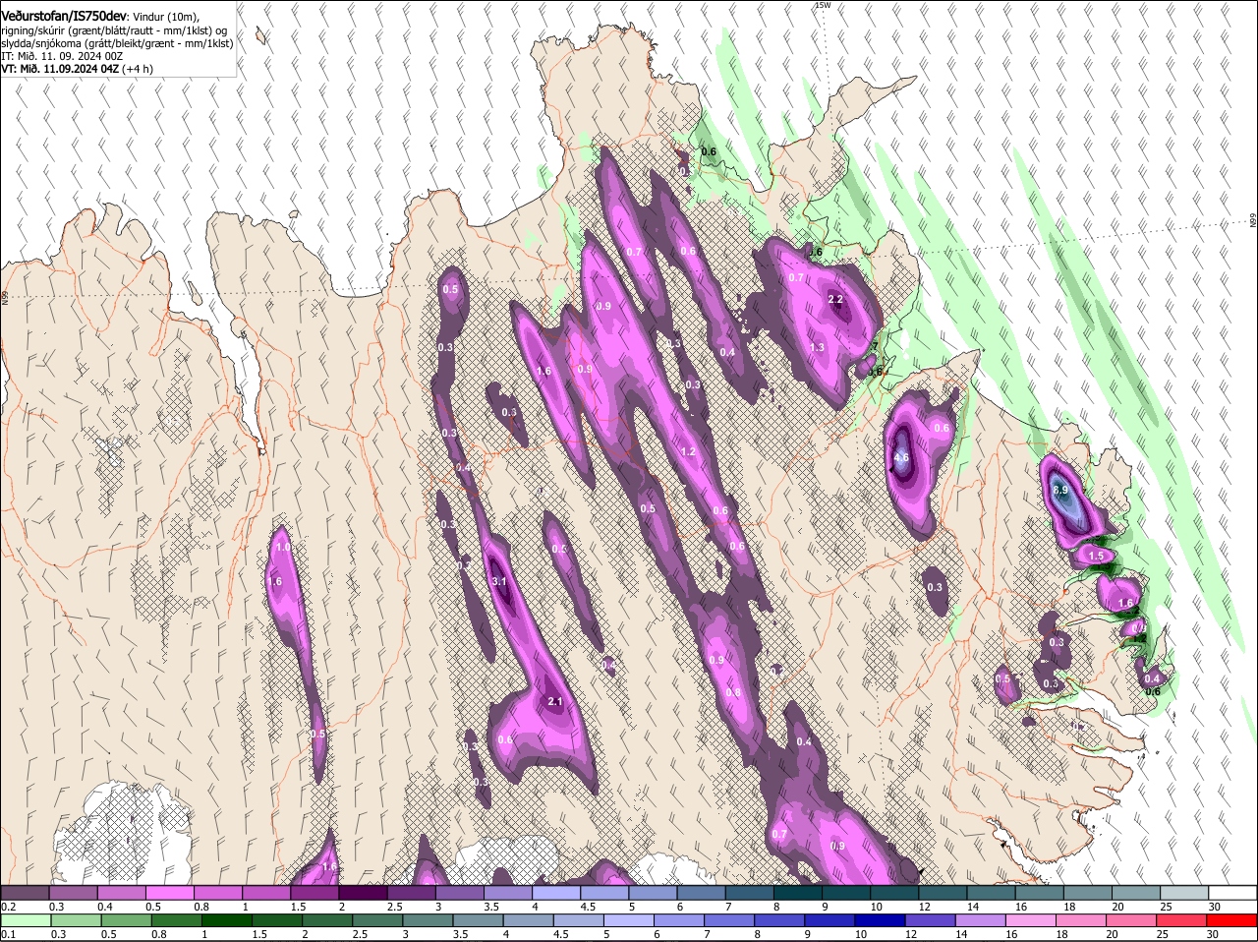The width and height of the screenshot is (1258, 942).
Task: Select snow scale swatch between 6 and 7
Action: [x=702, y=892]
